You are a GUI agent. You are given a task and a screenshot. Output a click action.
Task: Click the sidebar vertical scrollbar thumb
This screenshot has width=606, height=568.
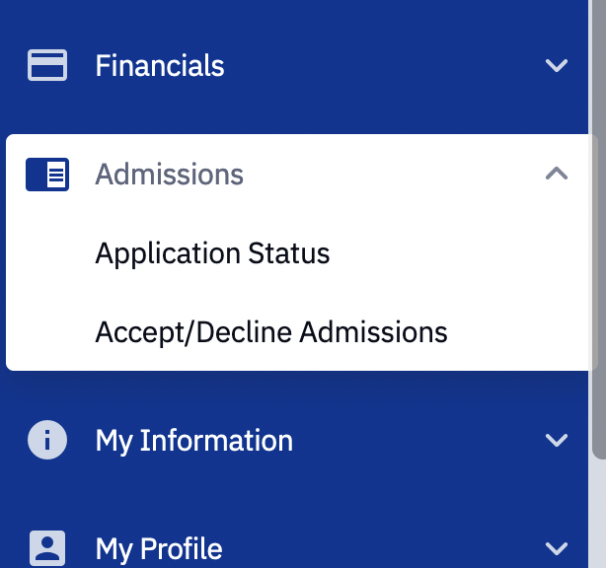[598, 227]
